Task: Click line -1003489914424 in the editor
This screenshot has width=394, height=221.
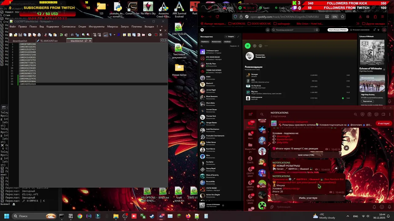Action: pos(28,84)
